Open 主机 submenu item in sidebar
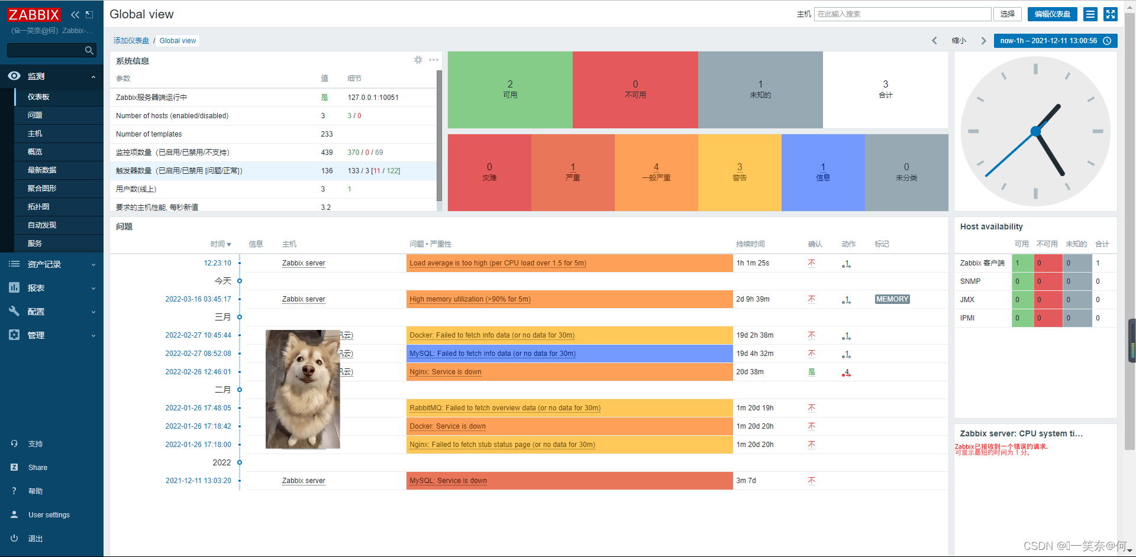Screen dimensions: 1136x557 point(59,134)
